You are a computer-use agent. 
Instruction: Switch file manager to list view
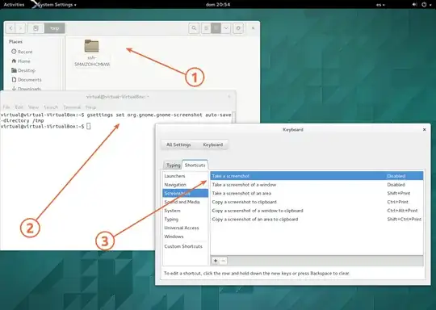pyautogui.click(x=206, y=28)
